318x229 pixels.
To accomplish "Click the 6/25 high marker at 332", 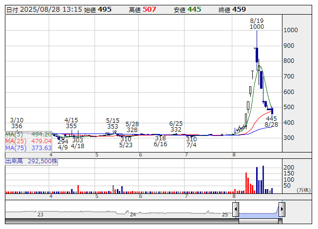I will coord(176,127).
